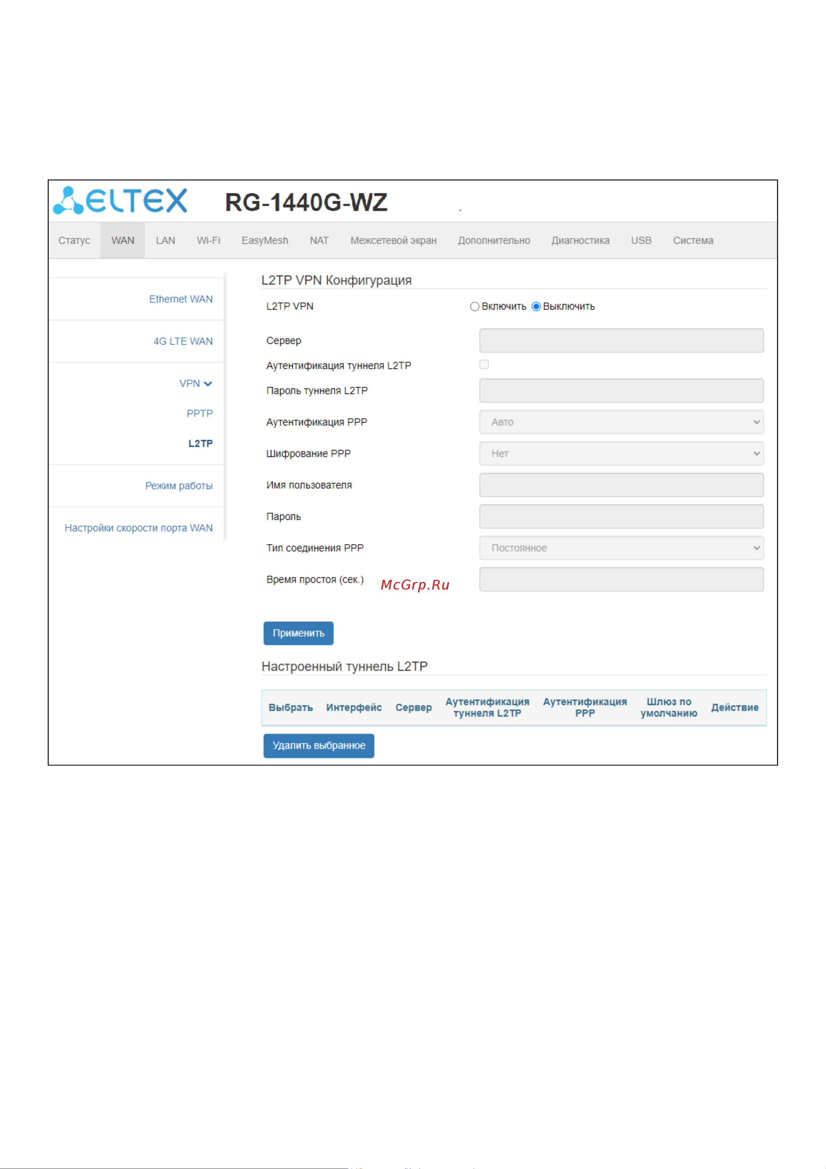Open the NAT tab

pyautogui.click(x=319, y=240)
